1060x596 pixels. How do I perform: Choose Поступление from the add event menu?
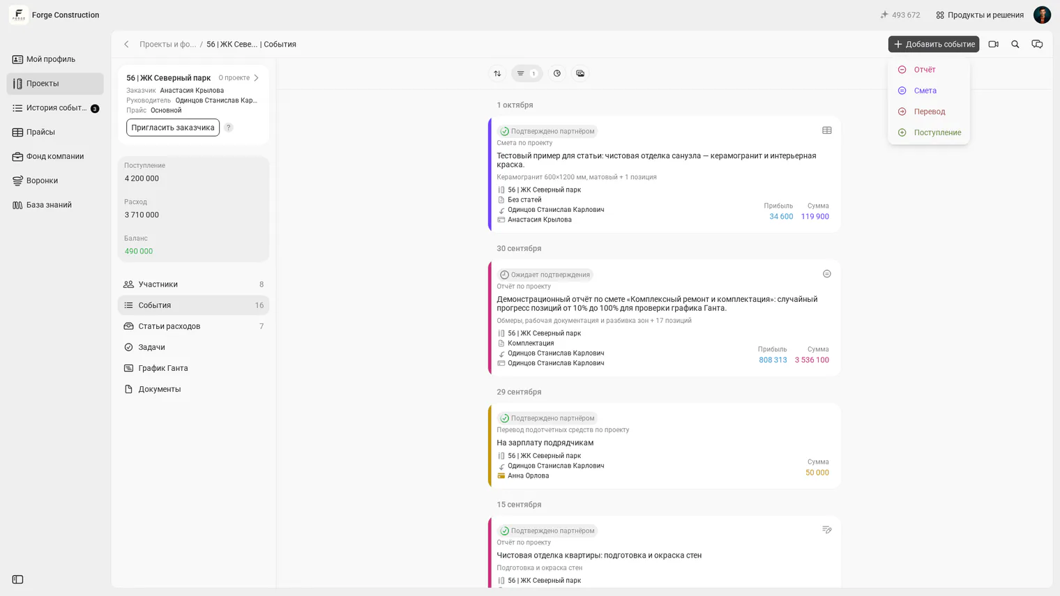coord(929,132)
